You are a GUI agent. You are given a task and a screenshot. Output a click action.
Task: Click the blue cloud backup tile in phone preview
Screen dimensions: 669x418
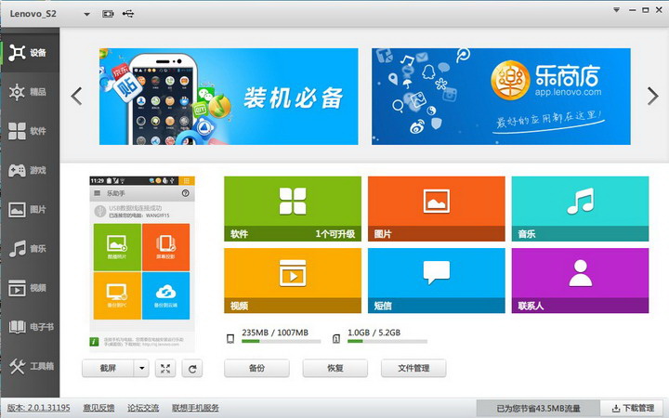pyautogui.click(x=166, y=295)
